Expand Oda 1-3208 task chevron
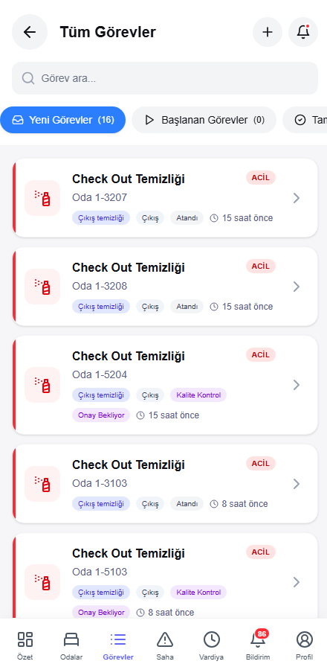Image resolution: width=327 pixels, height=667 pixels. click(297, 287)
